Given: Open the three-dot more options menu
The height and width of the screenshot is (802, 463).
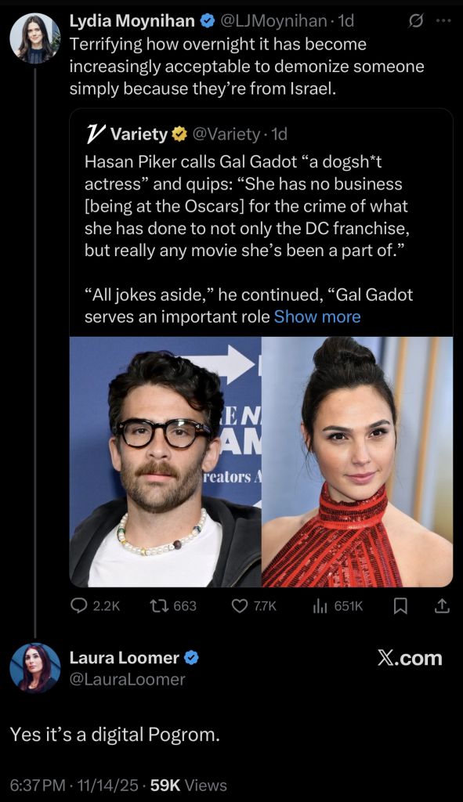Looking at the screenshot, I should [x=443, y=20].
